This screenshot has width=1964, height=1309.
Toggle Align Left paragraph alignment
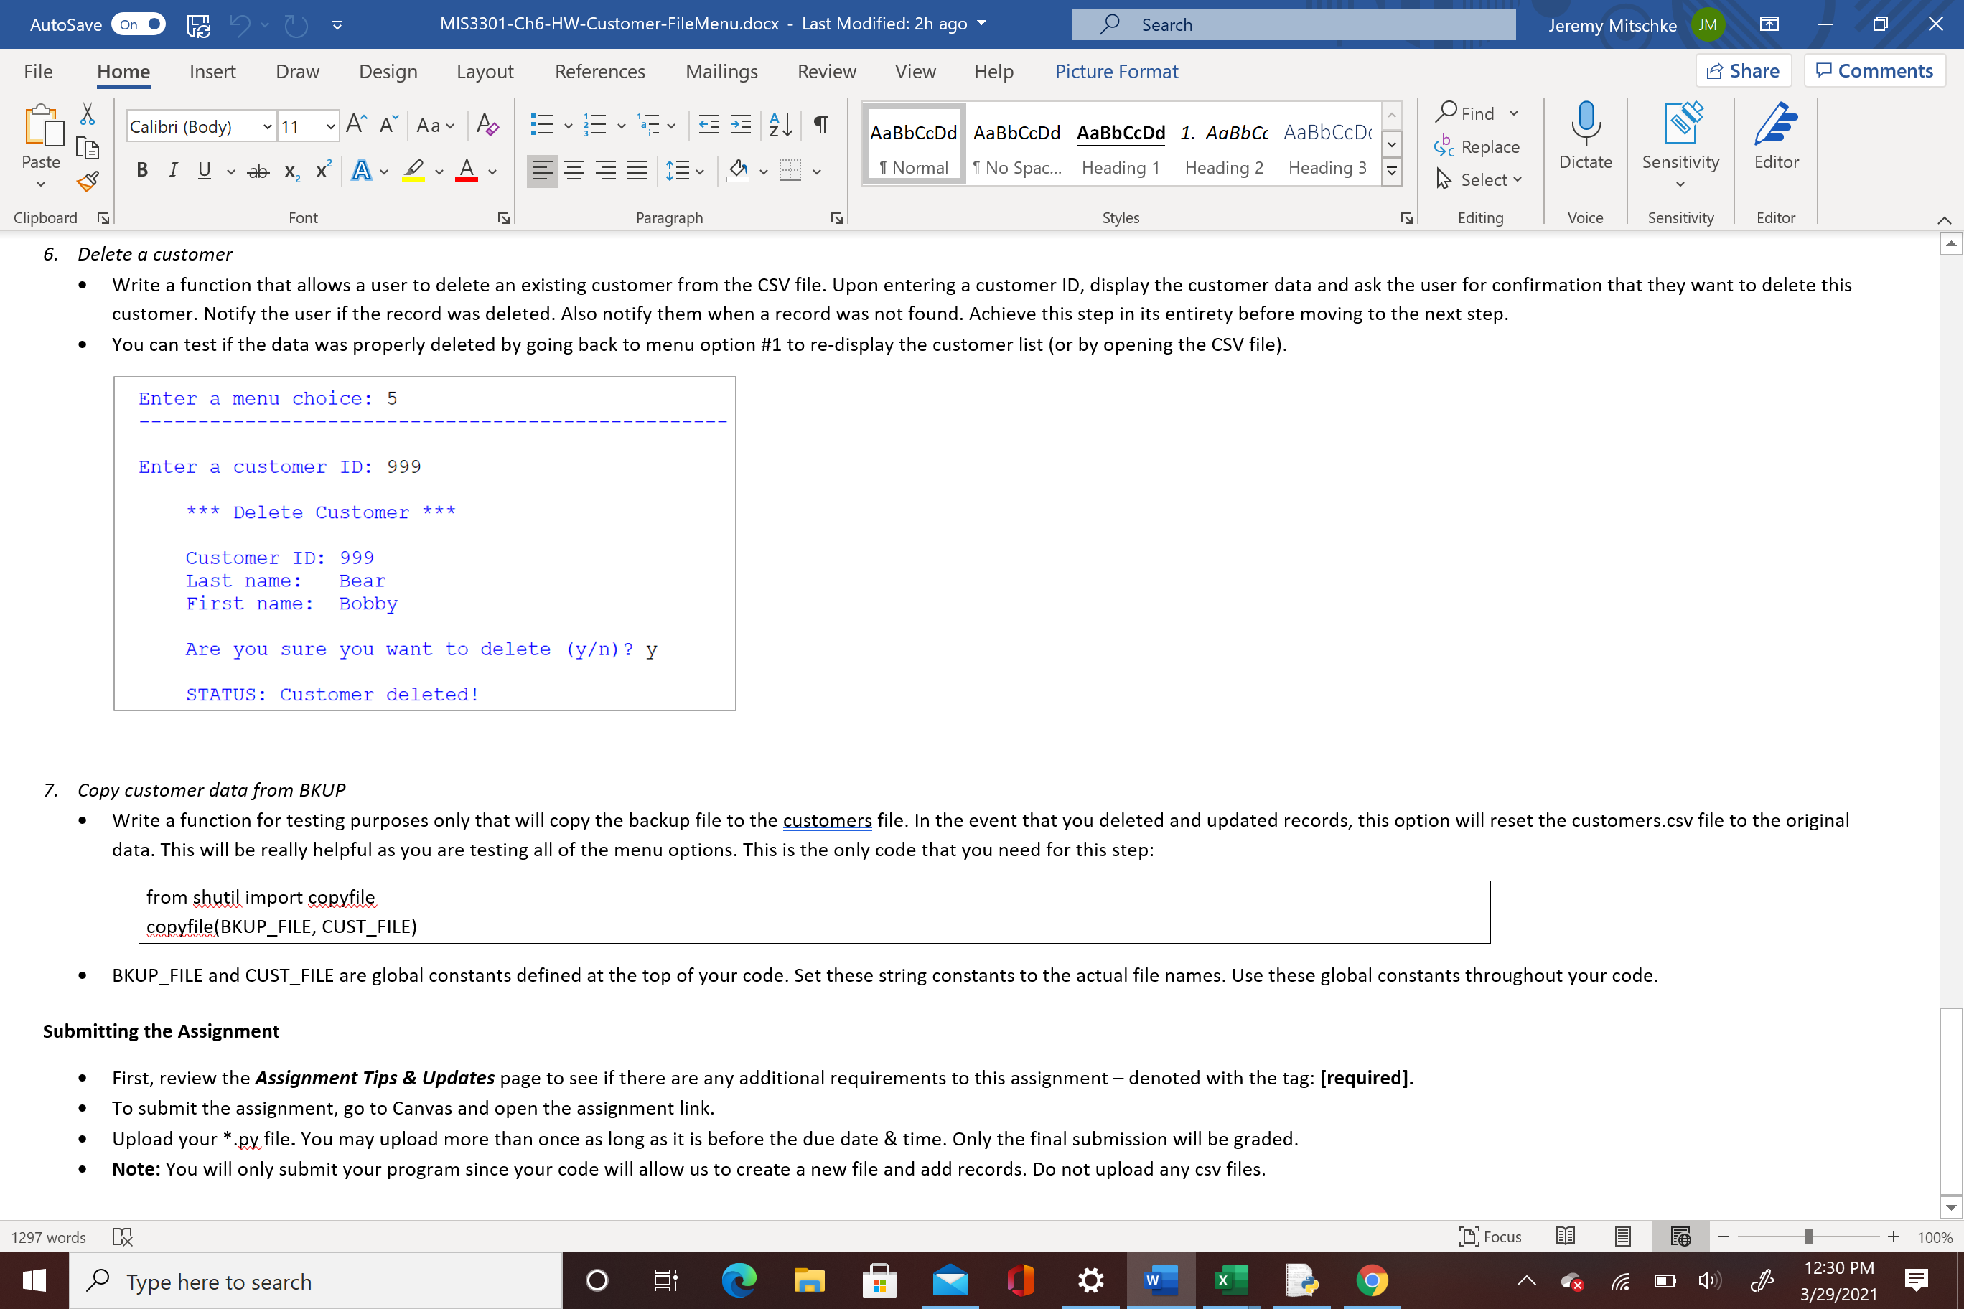coord(542,171)
